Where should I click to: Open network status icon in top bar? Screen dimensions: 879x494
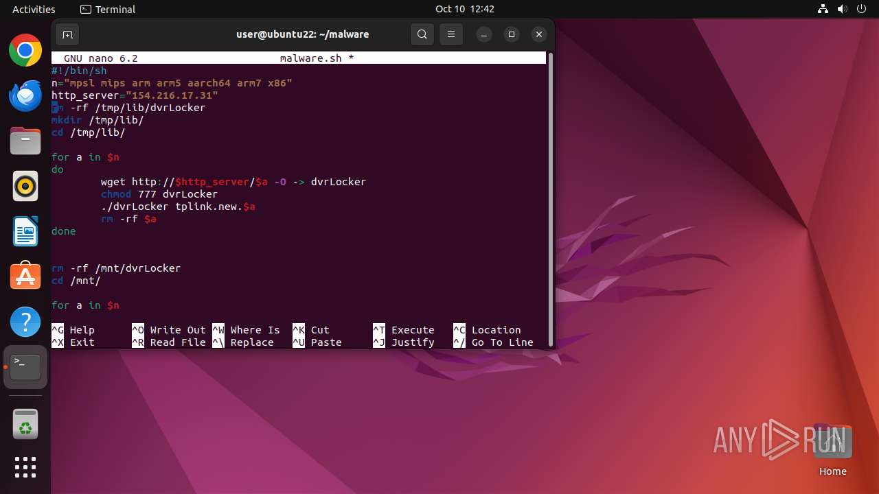(x=823, y=9)
